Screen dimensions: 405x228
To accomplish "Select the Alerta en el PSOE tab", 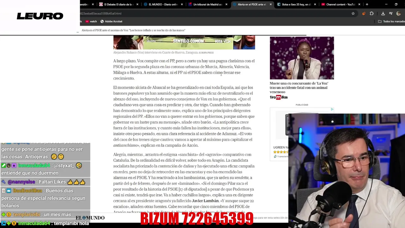I will pos(252,4).
